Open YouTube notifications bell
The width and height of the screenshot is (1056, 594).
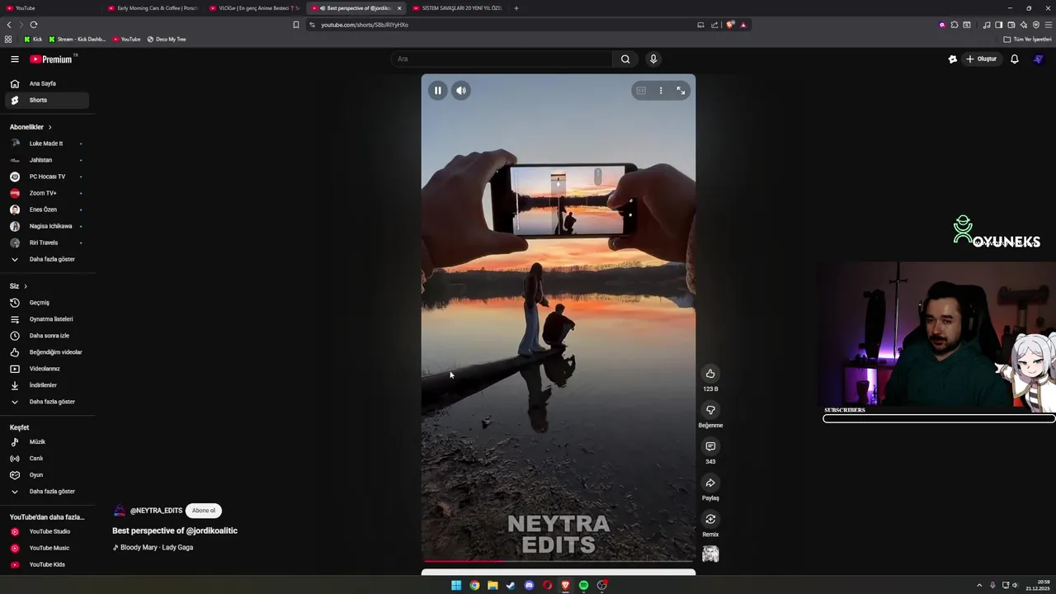[x=1015, y=59]
